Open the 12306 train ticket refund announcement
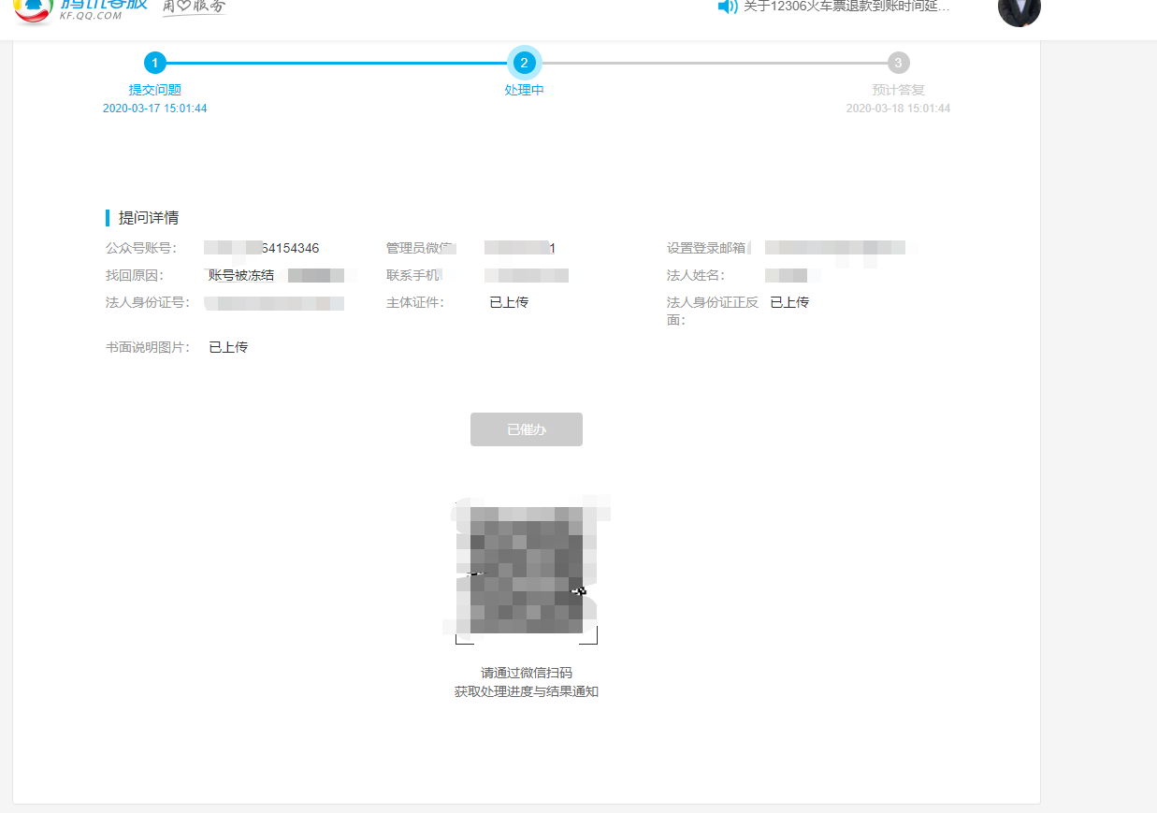The width and height of the screenshot is (1157, 813). click(846, 7)
